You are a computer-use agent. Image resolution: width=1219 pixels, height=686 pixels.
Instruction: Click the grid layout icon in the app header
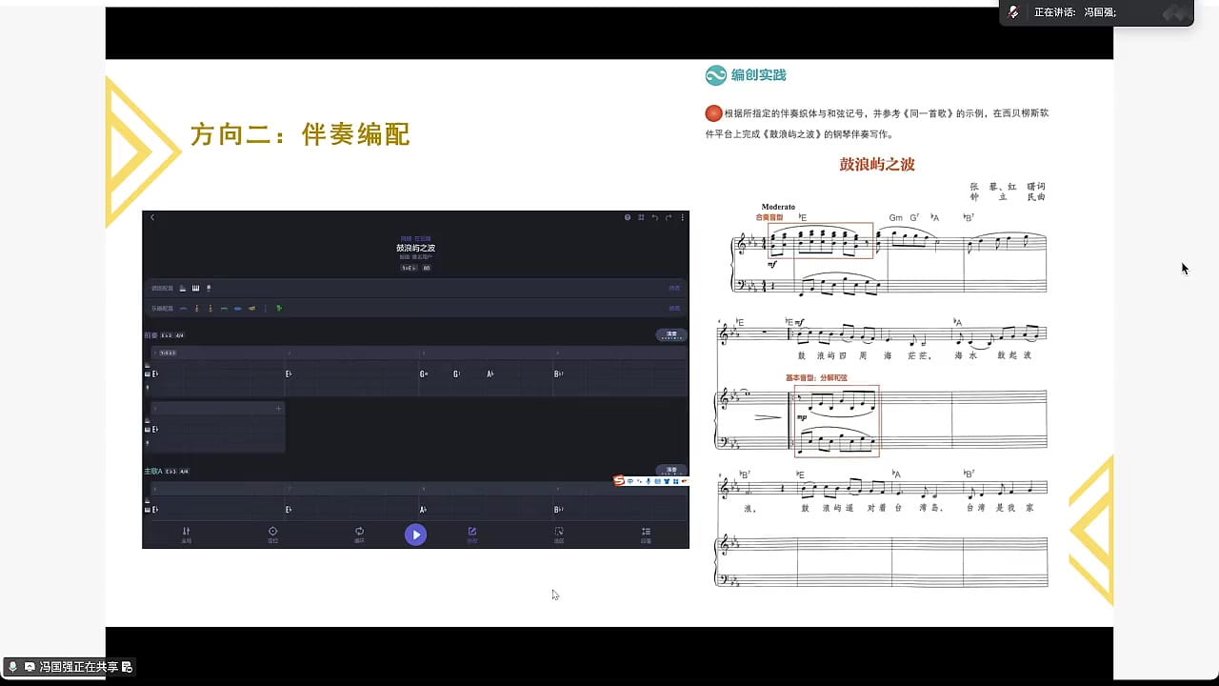(641, 217)
